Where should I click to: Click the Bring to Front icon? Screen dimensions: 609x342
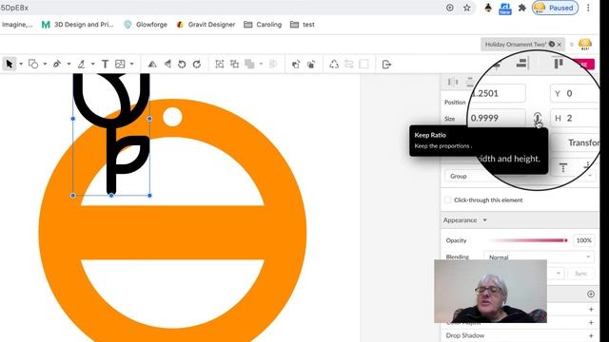(x=296, y=64)
